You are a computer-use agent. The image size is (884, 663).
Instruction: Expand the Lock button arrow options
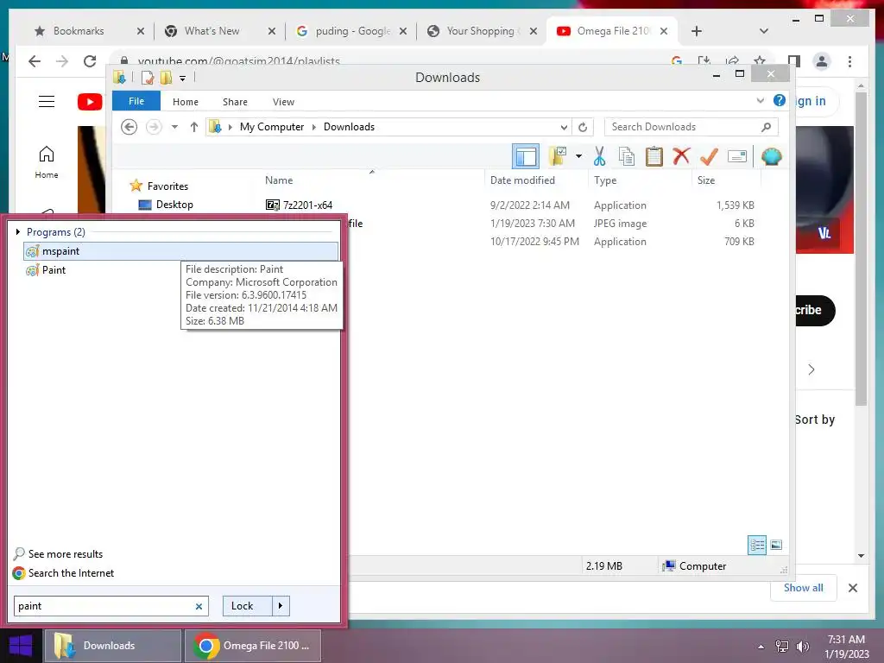[281, 606]
